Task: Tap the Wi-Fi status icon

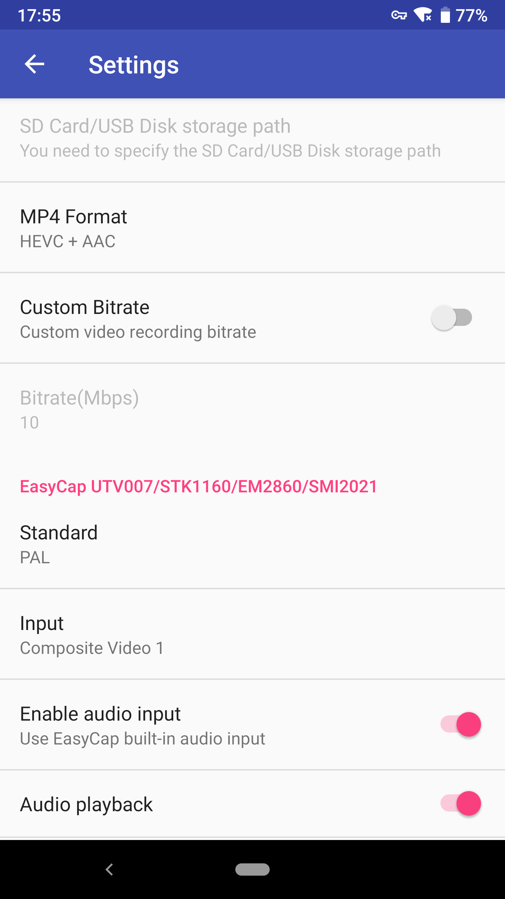Action: 423,15
